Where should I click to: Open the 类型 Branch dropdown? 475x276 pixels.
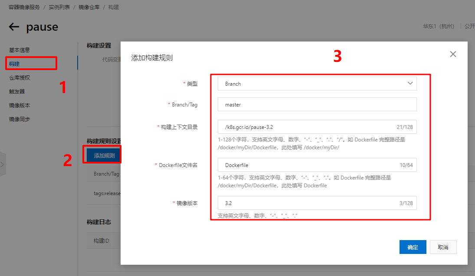(x=317, y=84)
